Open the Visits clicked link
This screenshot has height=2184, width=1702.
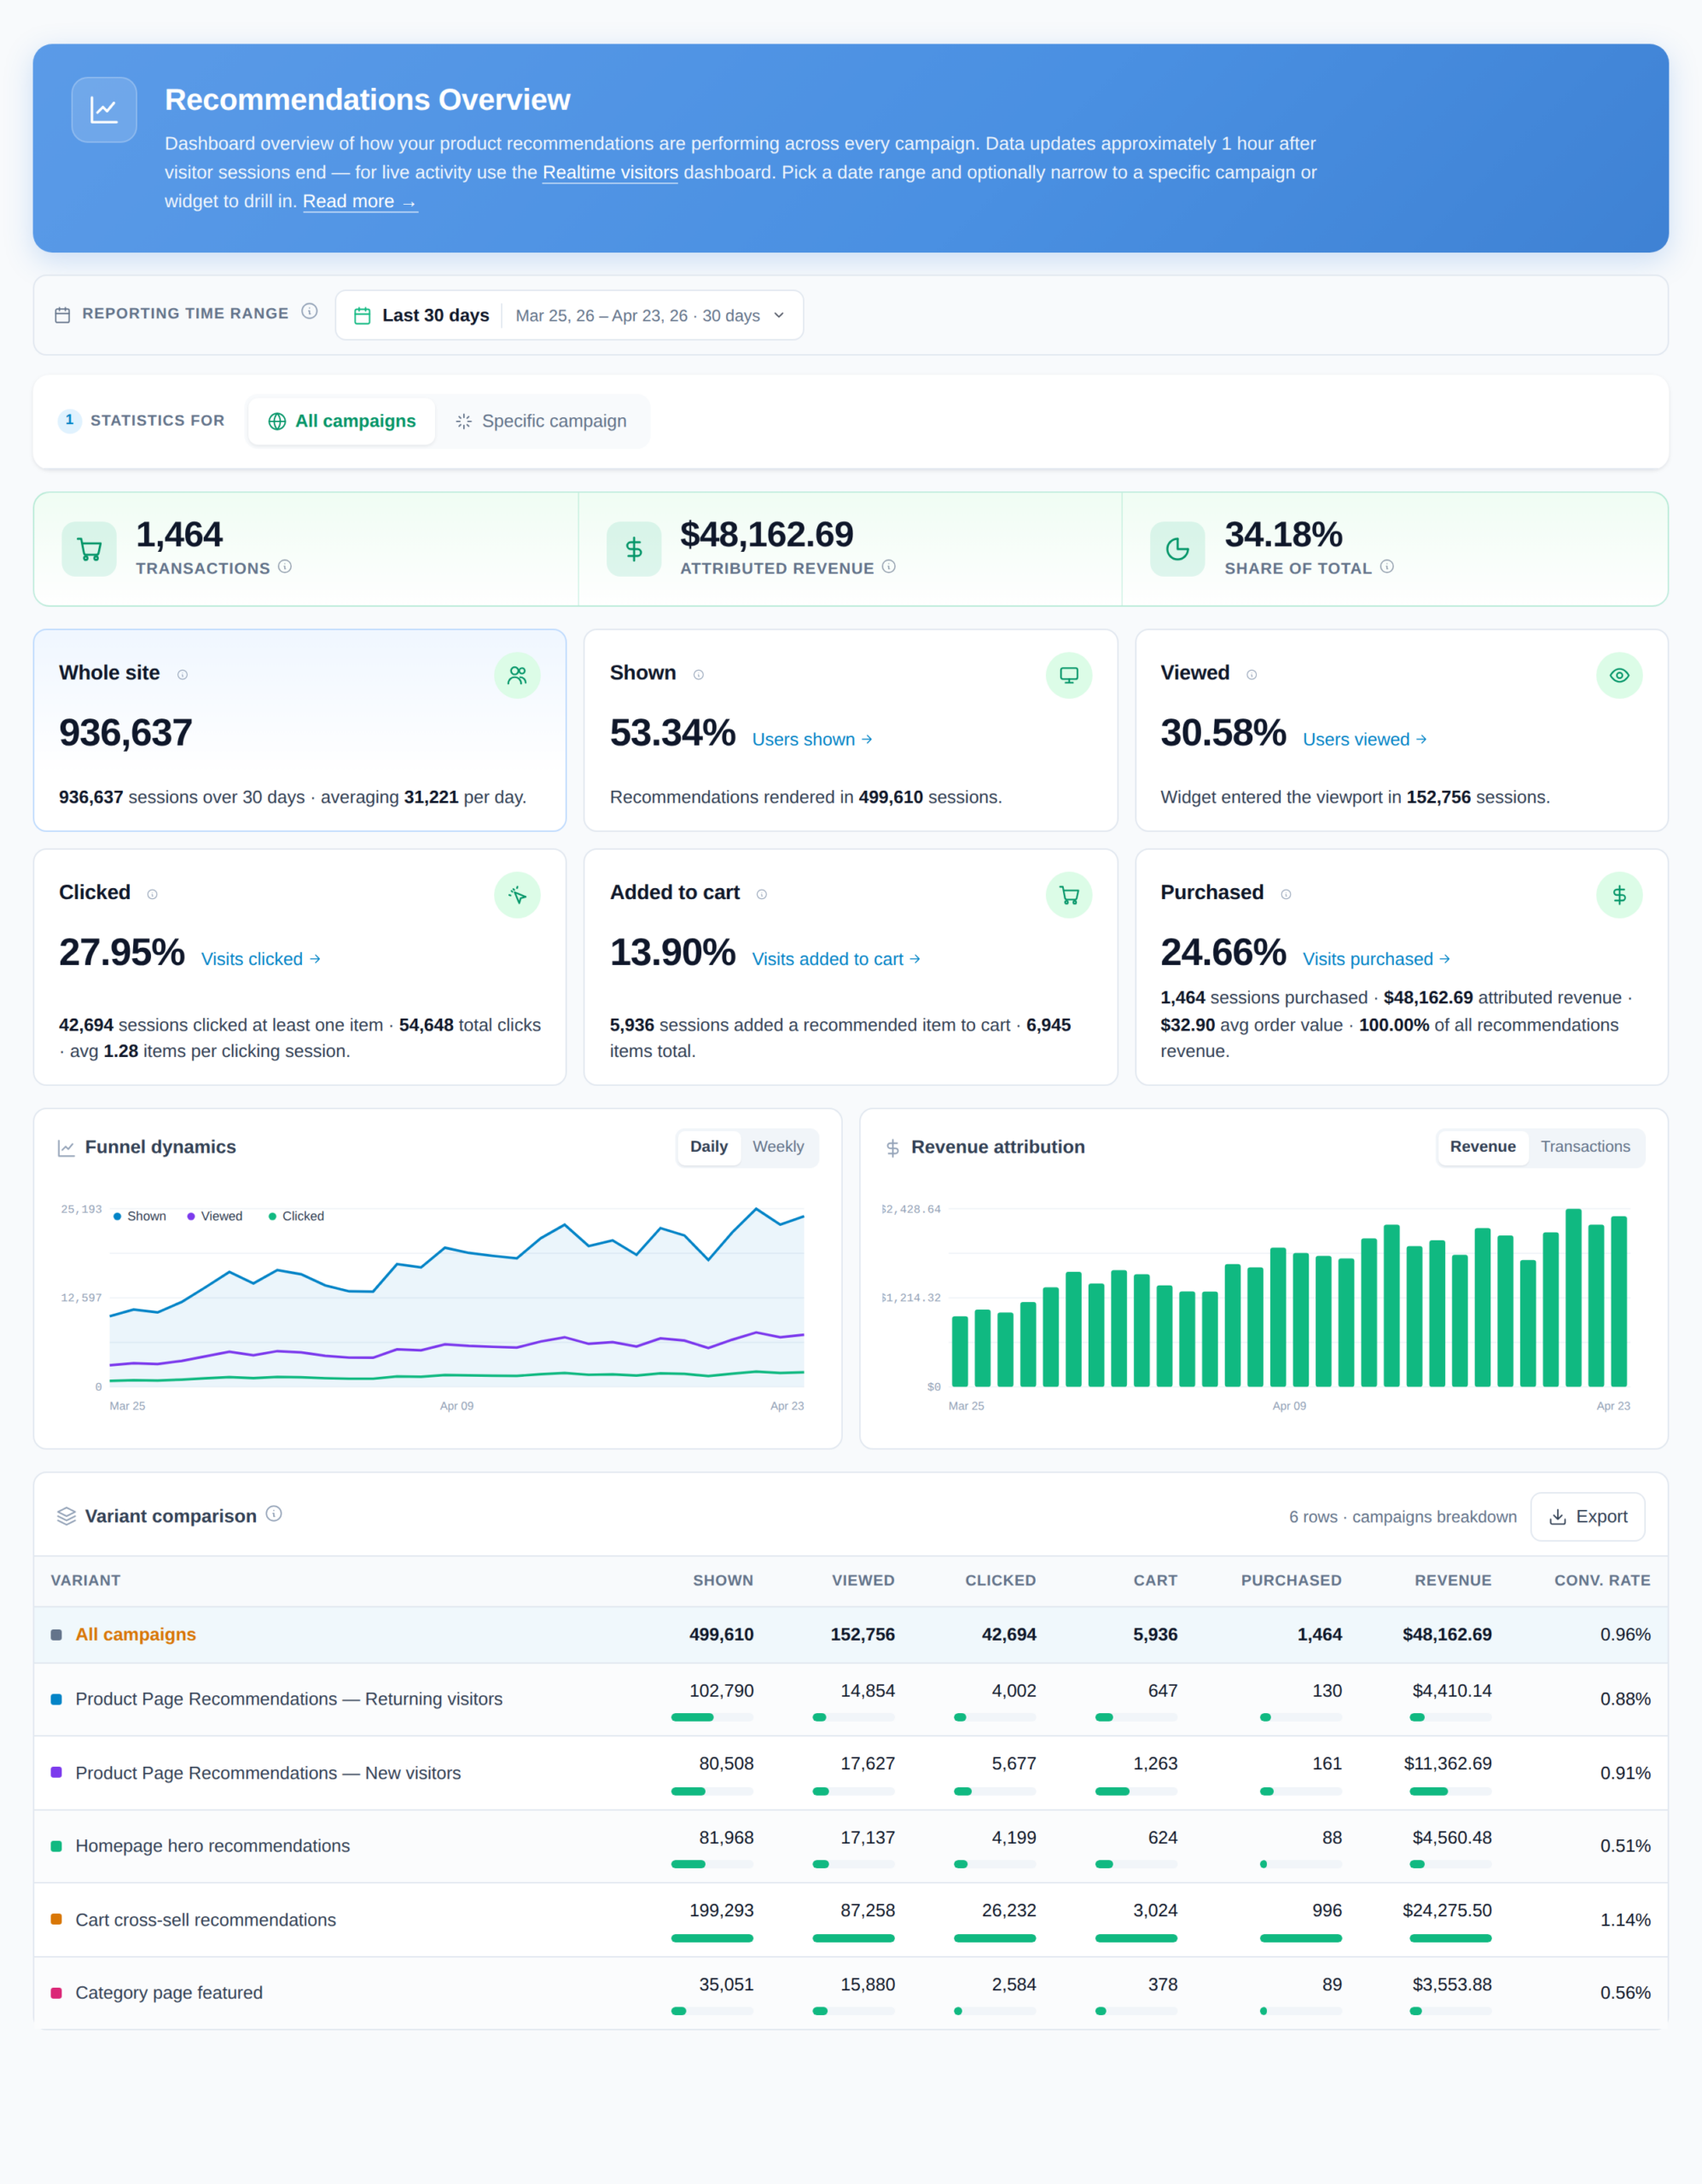point(260,959)
